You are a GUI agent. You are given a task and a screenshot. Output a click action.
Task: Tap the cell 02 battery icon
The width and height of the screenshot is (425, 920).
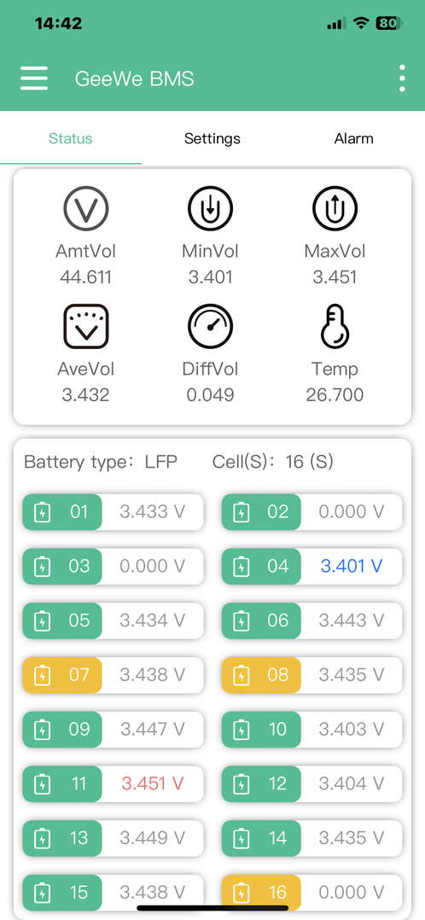pos(241,512)
